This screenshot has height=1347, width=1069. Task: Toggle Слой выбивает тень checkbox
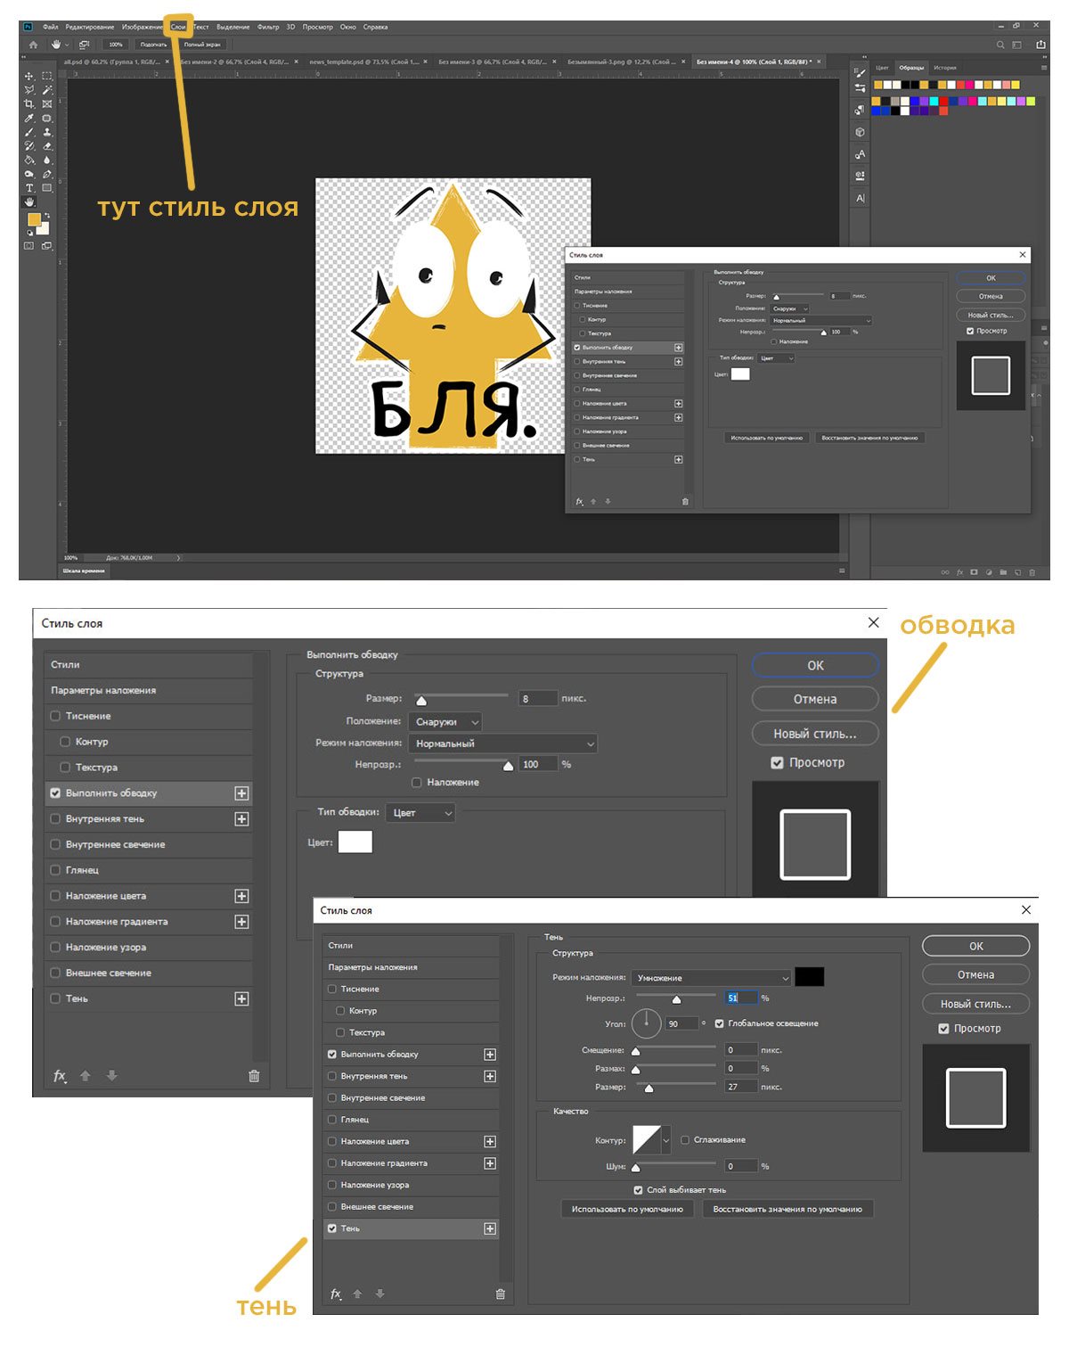[638, 1190]
